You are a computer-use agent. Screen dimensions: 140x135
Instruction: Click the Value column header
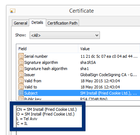[x=109, y=49]
